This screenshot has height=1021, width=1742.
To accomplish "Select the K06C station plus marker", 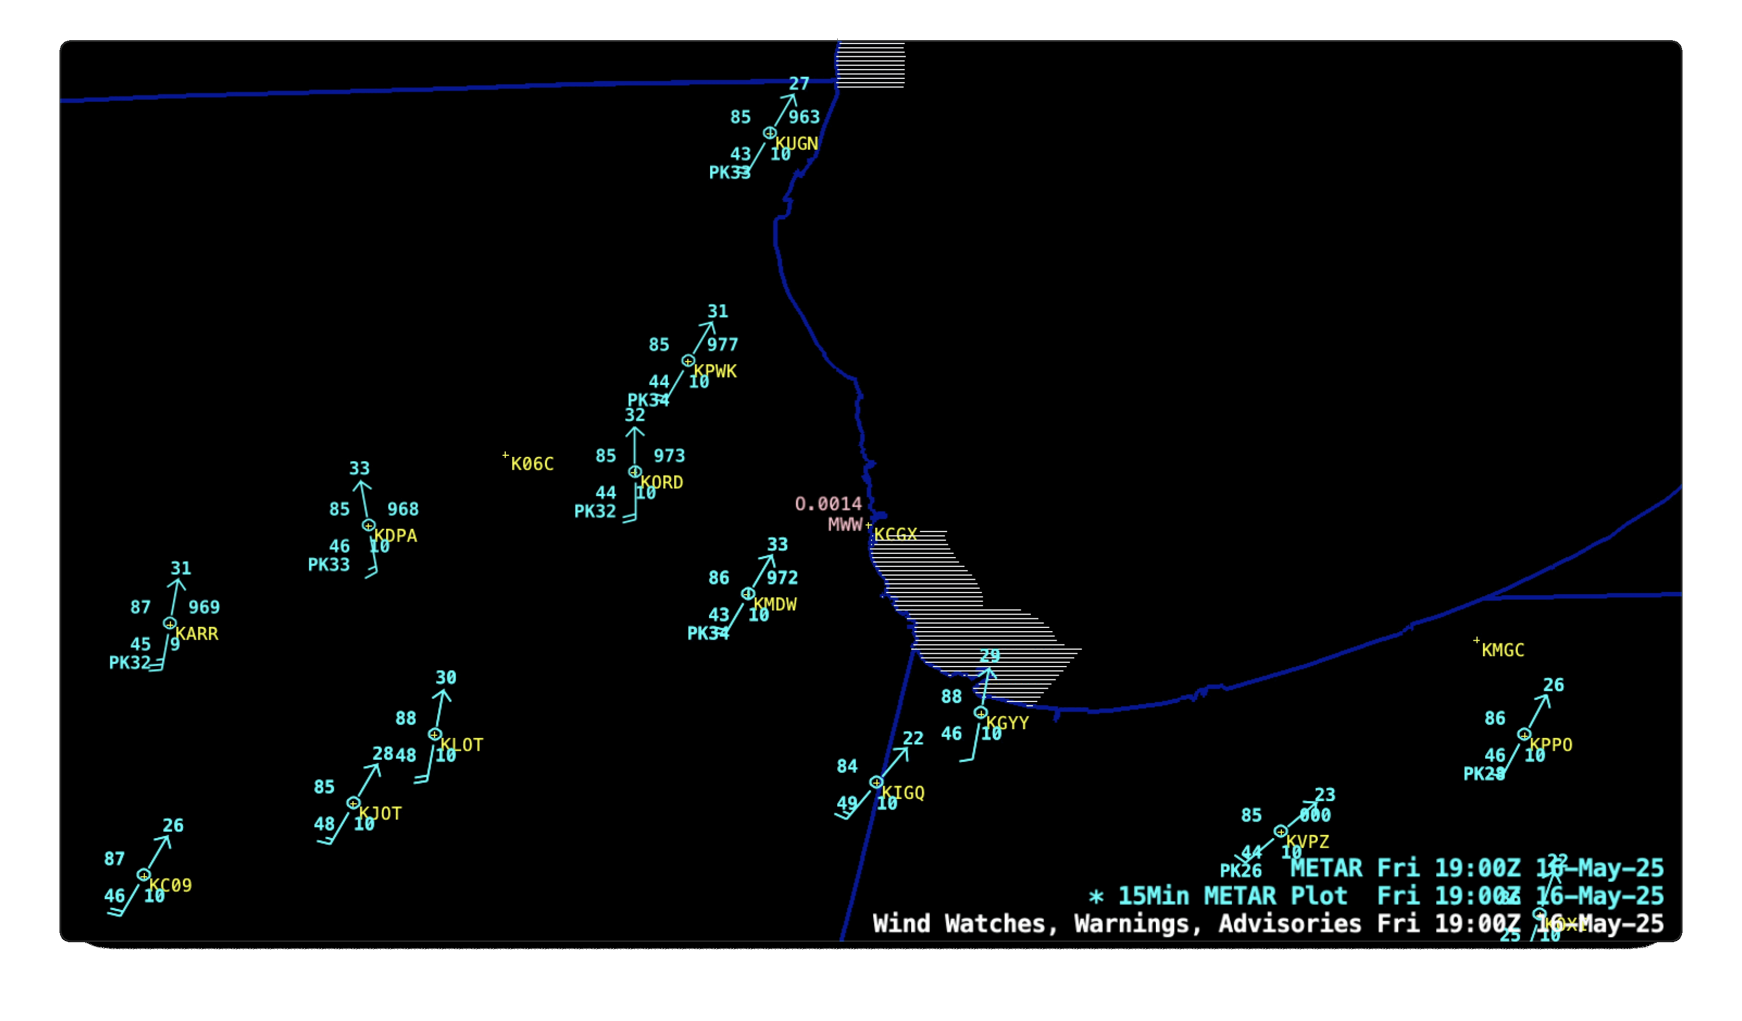I will point(505,455).
